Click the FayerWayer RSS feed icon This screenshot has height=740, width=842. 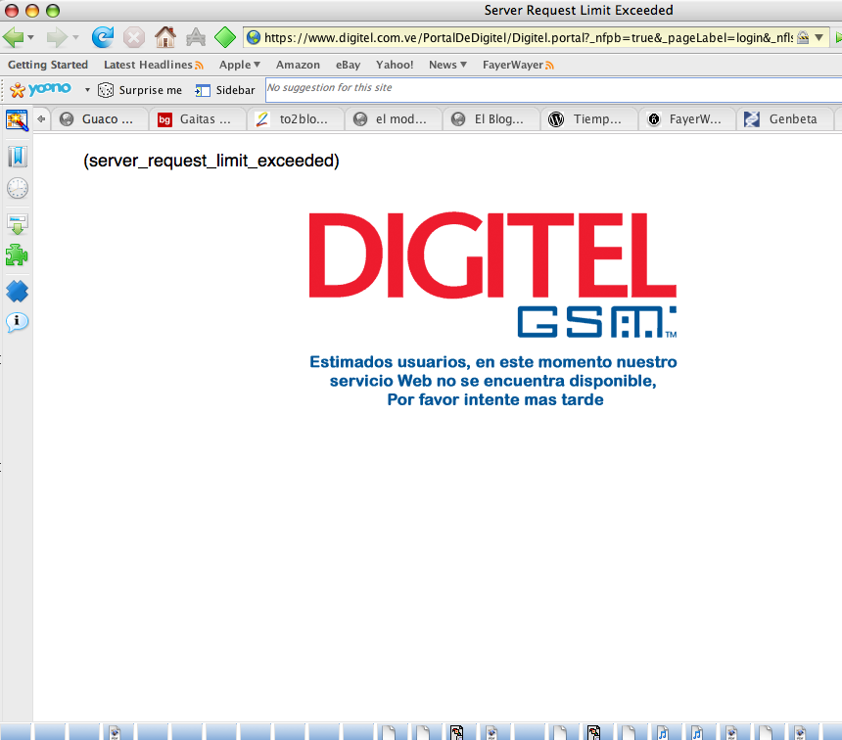tap(549, 66)
